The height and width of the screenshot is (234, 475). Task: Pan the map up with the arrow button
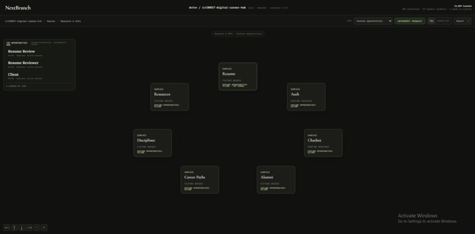pos(14,228)
